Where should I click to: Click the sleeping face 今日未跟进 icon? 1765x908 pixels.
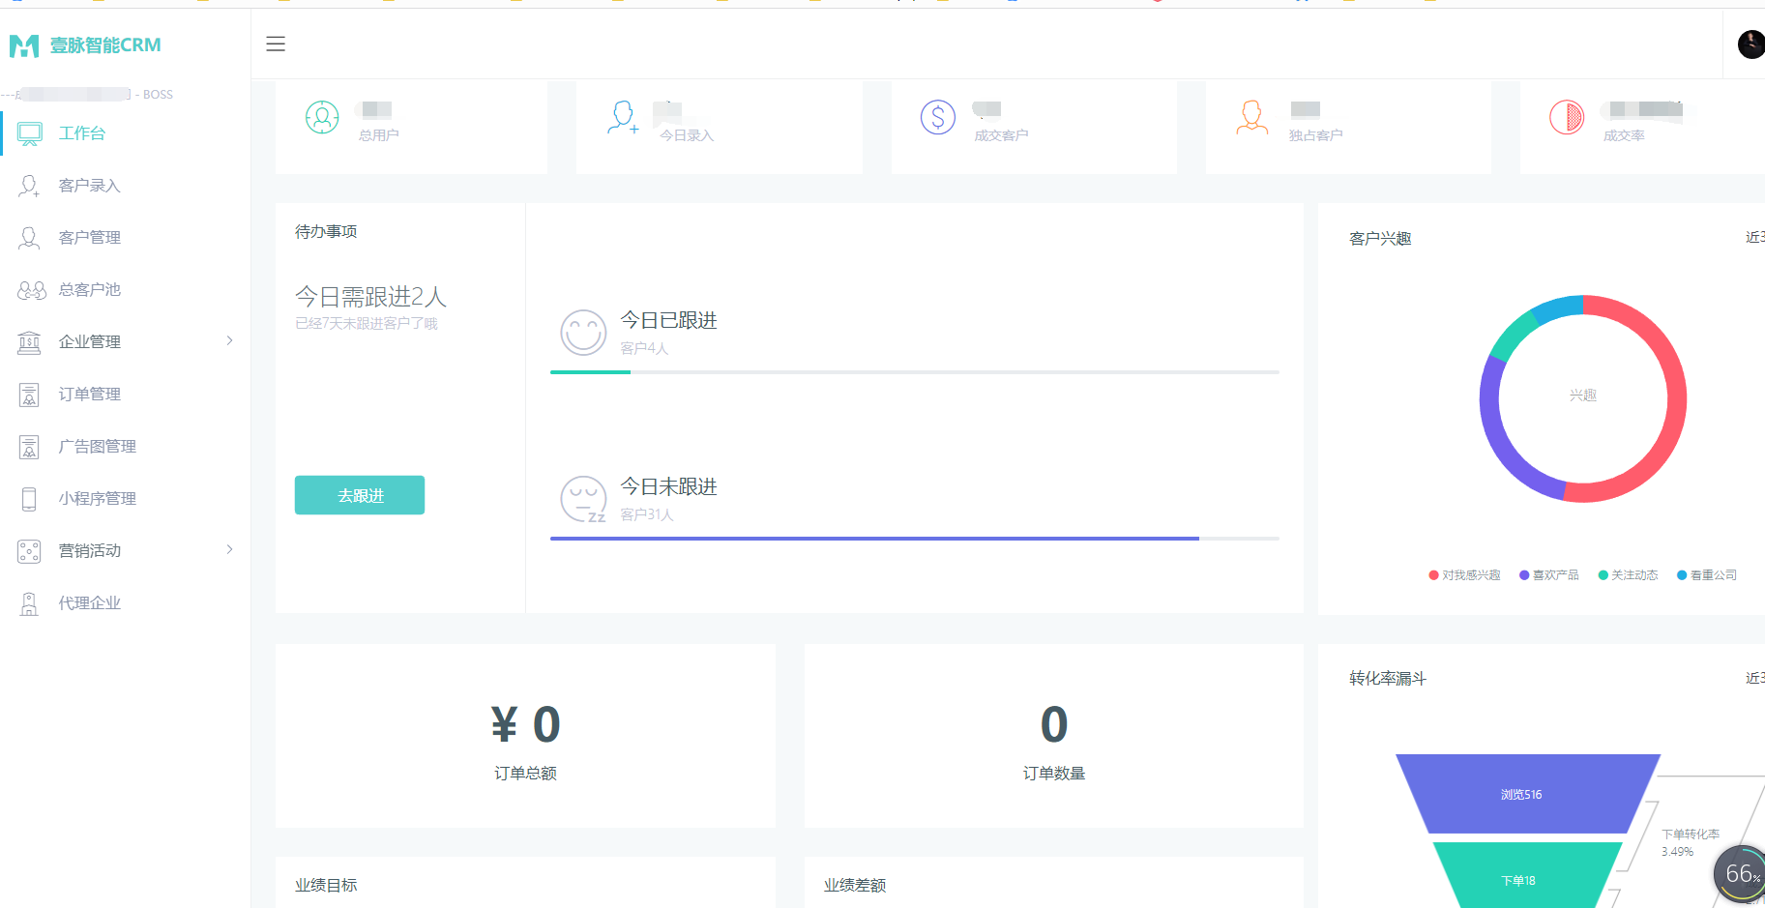(583, 499)
